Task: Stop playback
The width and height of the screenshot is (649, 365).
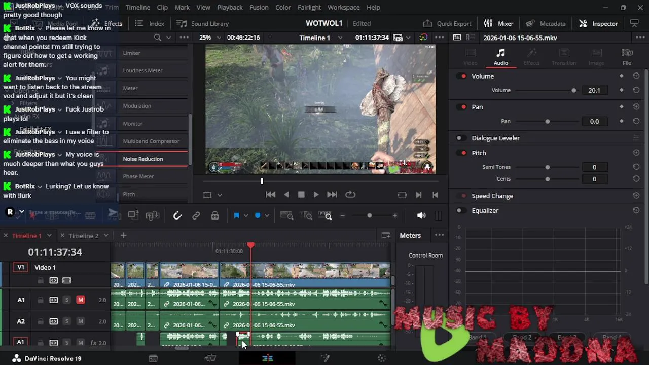Action: (301, 195)
